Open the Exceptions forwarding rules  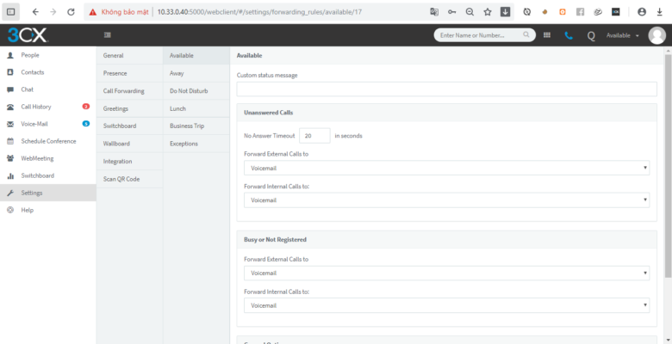[184, 144]
